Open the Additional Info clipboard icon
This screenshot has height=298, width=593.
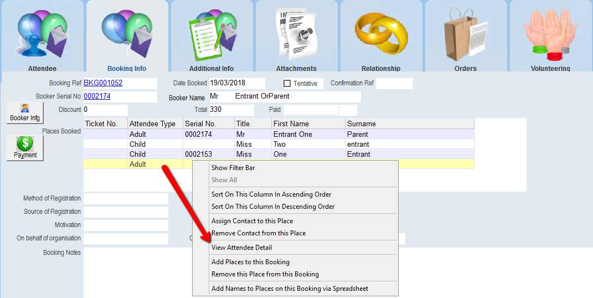coord(212,34)
